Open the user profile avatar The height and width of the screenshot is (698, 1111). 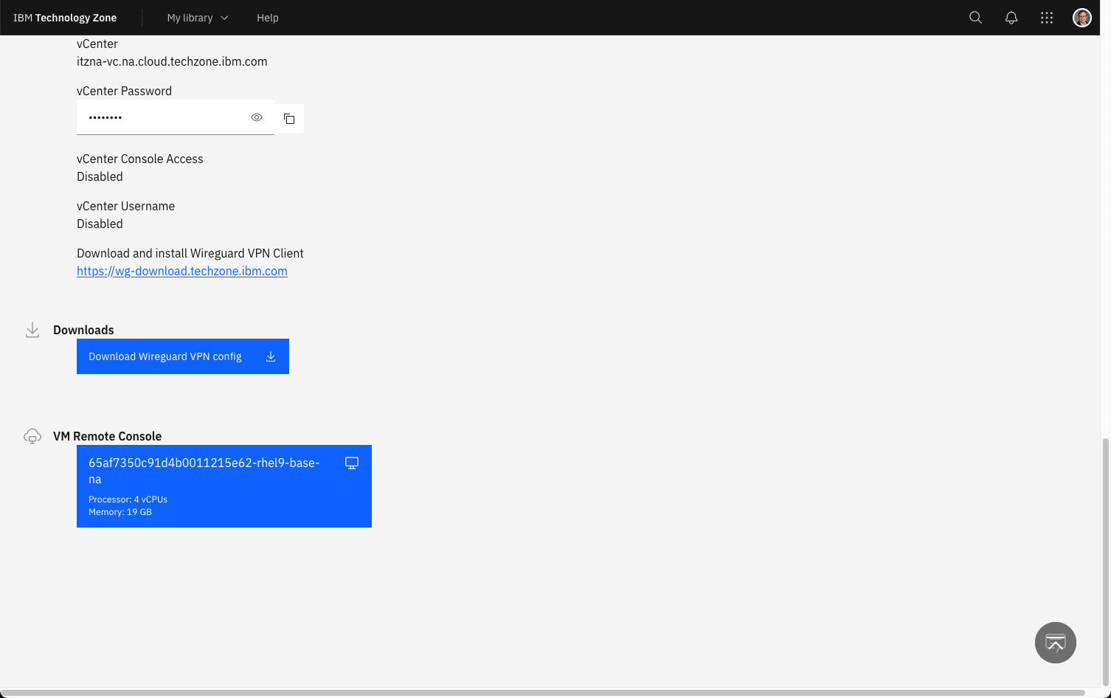[x=1082, y=18]
